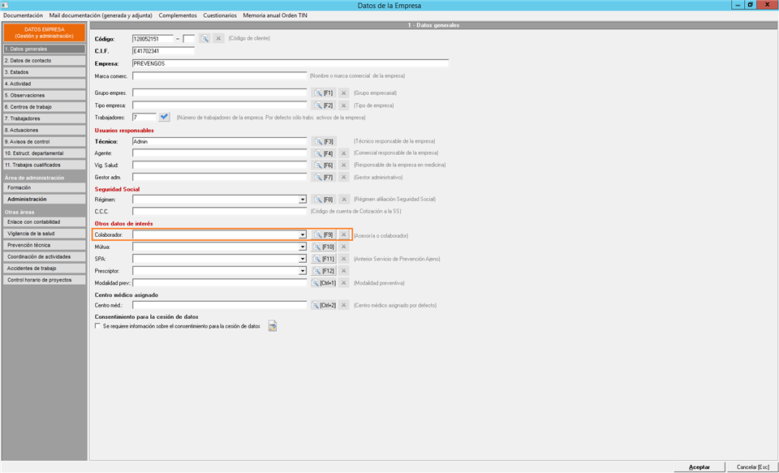Clear the Vig. Salud field

[x=344, y=165]
